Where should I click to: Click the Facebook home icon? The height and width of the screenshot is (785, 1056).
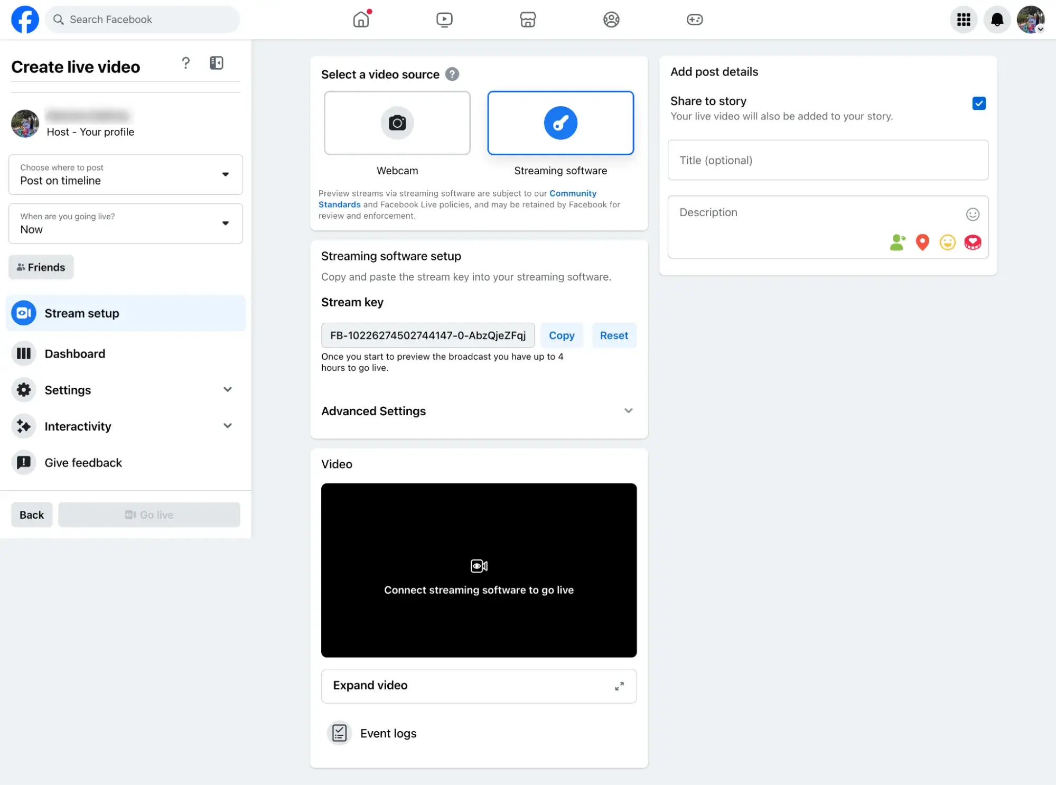(x=361, y=19)
